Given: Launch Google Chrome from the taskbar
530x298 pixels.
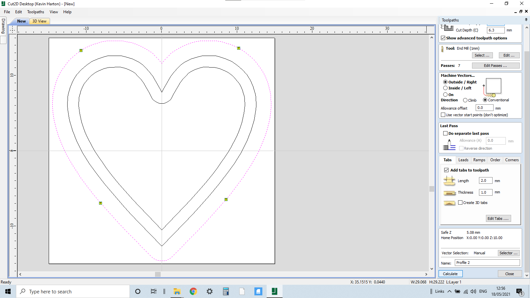Looking at the screenshot, I should [193, 291].
